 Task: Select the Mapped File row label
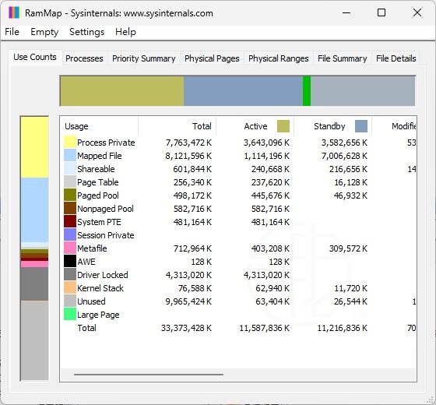(x=100, y=156)
